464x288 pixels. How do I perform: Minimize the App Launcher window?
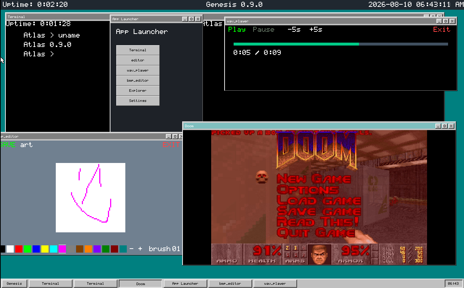point(185,19)
